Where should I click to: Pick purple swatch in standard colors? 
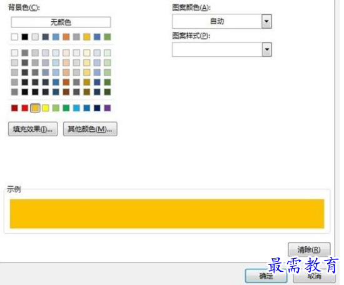tap(108, 108)
